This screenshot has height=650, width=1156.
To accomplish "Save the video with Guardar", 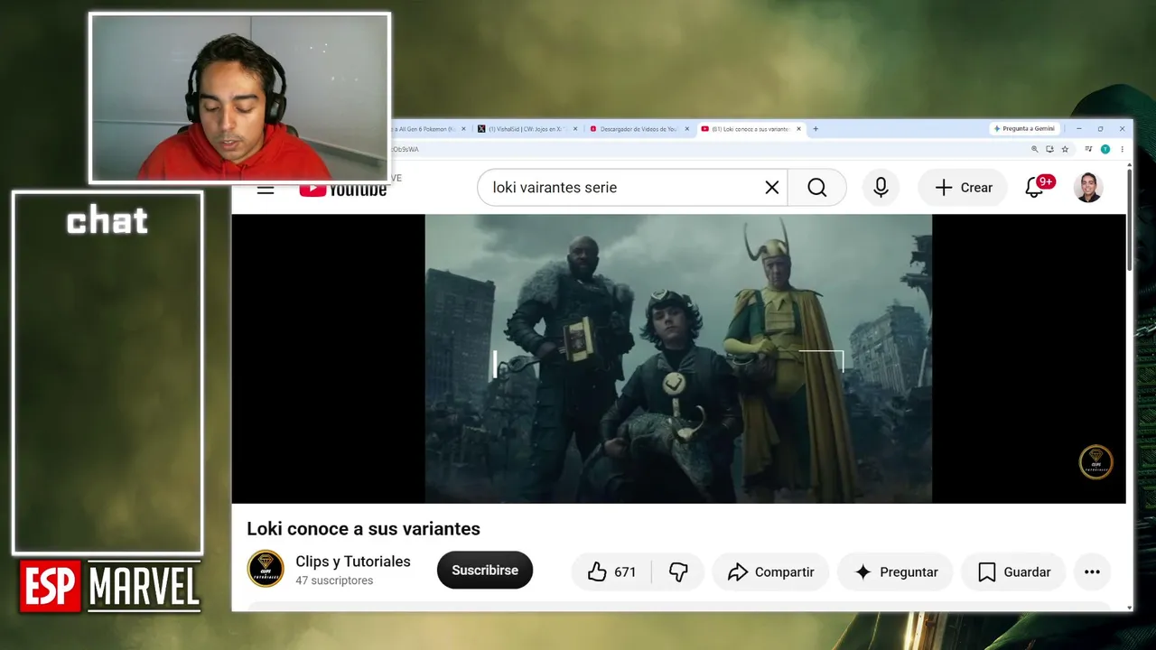I will 1013,571.
